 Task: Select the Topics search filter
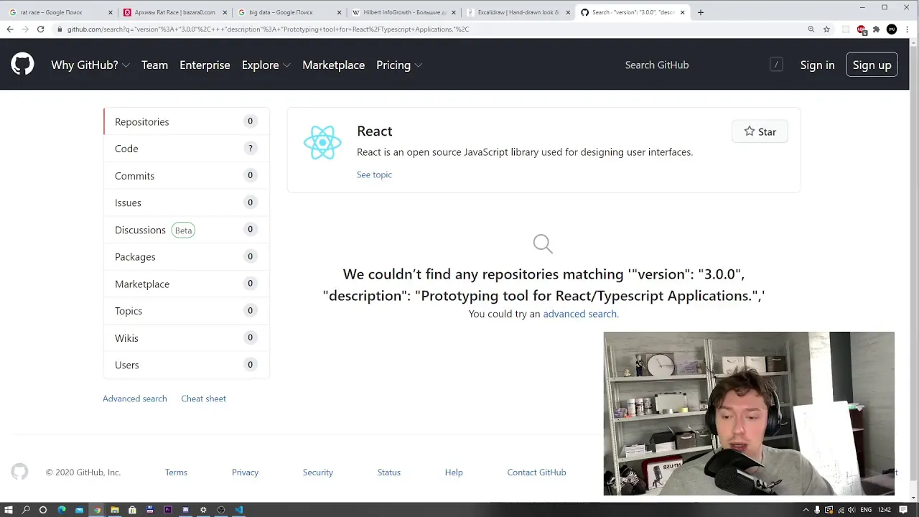(187, 311)
